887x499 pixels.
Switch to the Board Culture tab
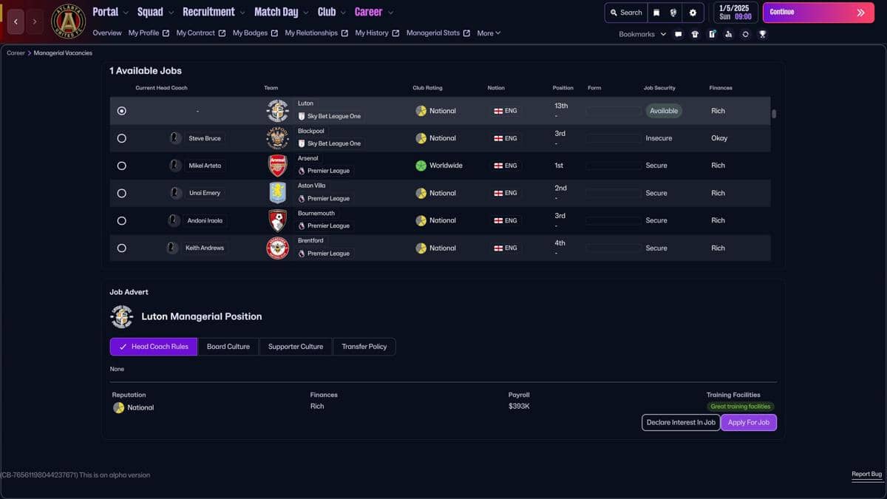click(x=228, y=347)
